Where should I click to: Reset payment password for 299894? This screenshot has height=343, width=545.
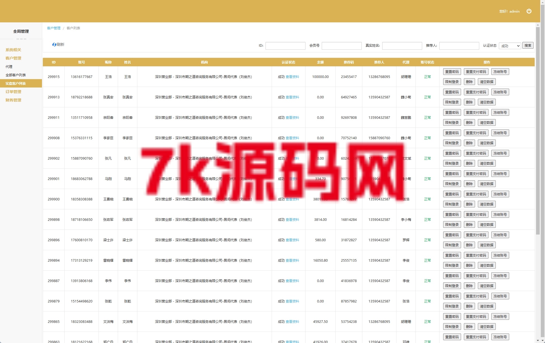pos(476,255)
